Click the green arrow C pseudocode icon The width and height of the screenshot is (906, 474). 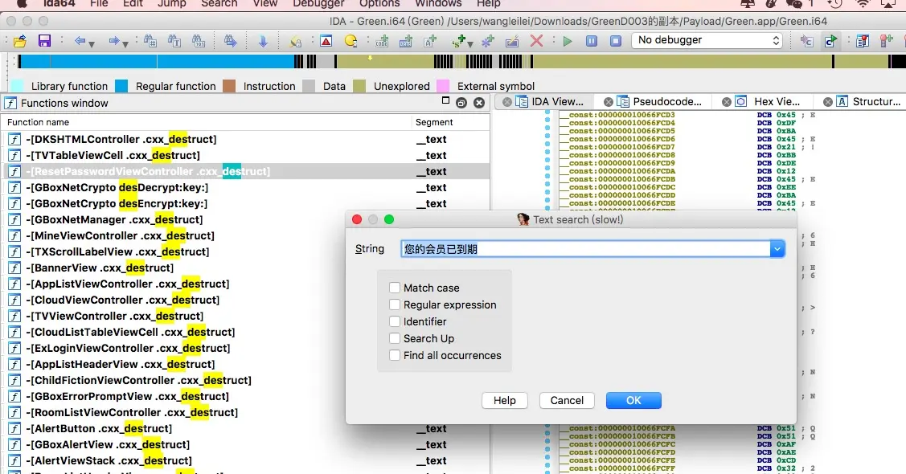(x=831, y=41)
